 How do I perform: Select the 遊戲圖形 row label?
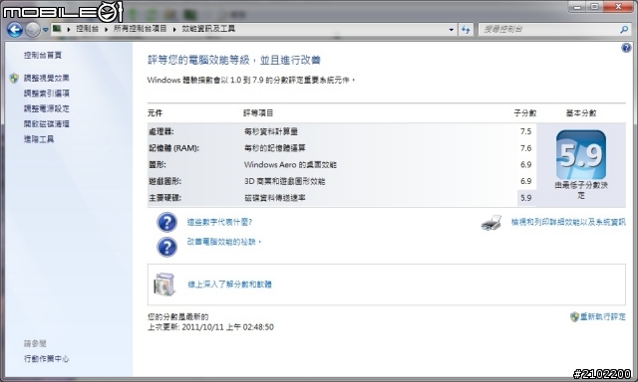(164, 181)
